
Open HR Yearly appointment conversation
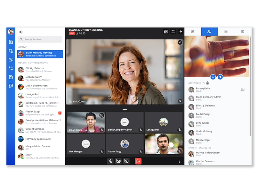tap(40, 139)
